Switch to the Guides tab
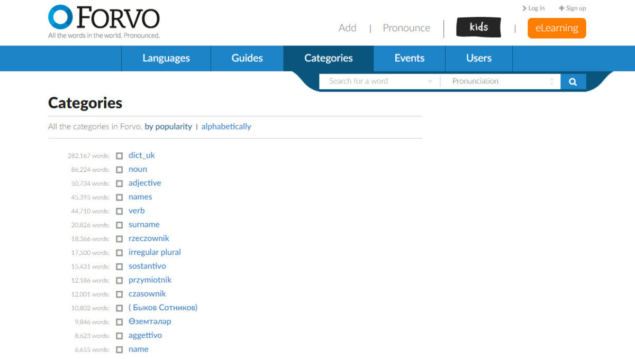The width and height of the screenshot is (635, 359). point(247,58)
